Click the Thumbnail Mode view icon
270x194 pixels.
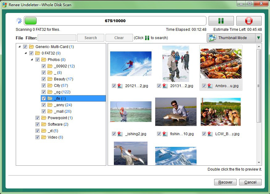click(x=212, y=38)
